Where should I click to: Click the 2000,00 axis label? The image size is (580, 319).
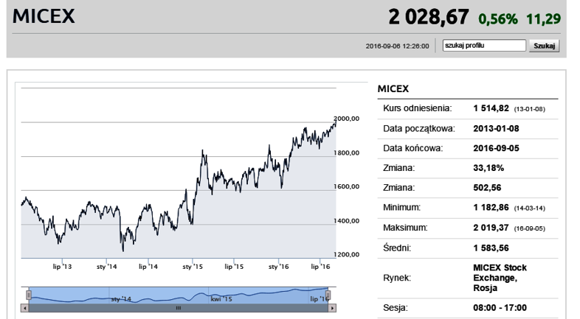pos(347,119)
